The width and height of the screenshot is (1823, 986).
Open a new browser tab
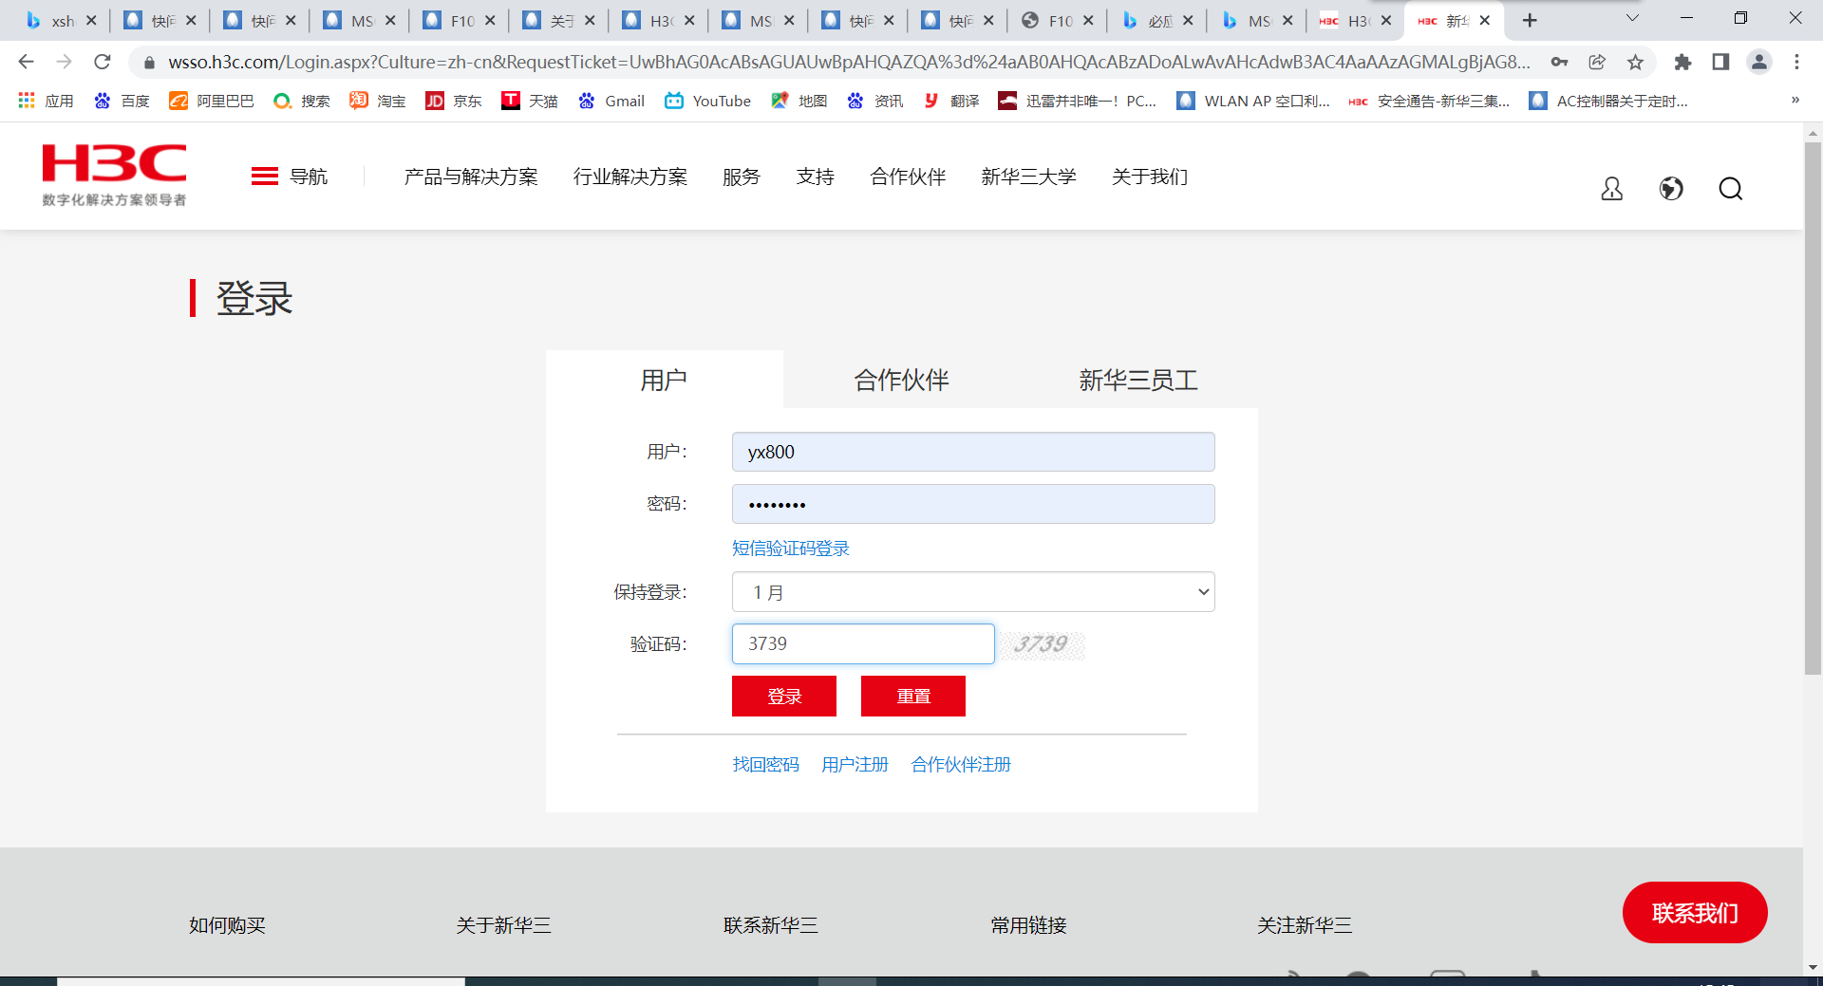coord(1530,20)
